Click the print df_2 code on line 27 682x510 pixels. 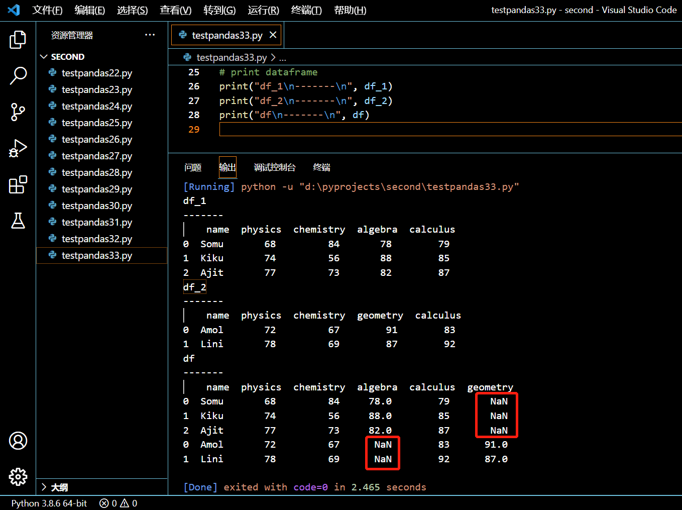tap(306, 100)
